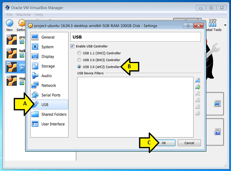Select the 'myp' VM in the list
231x171 pixels.
(x=15, y=81)
